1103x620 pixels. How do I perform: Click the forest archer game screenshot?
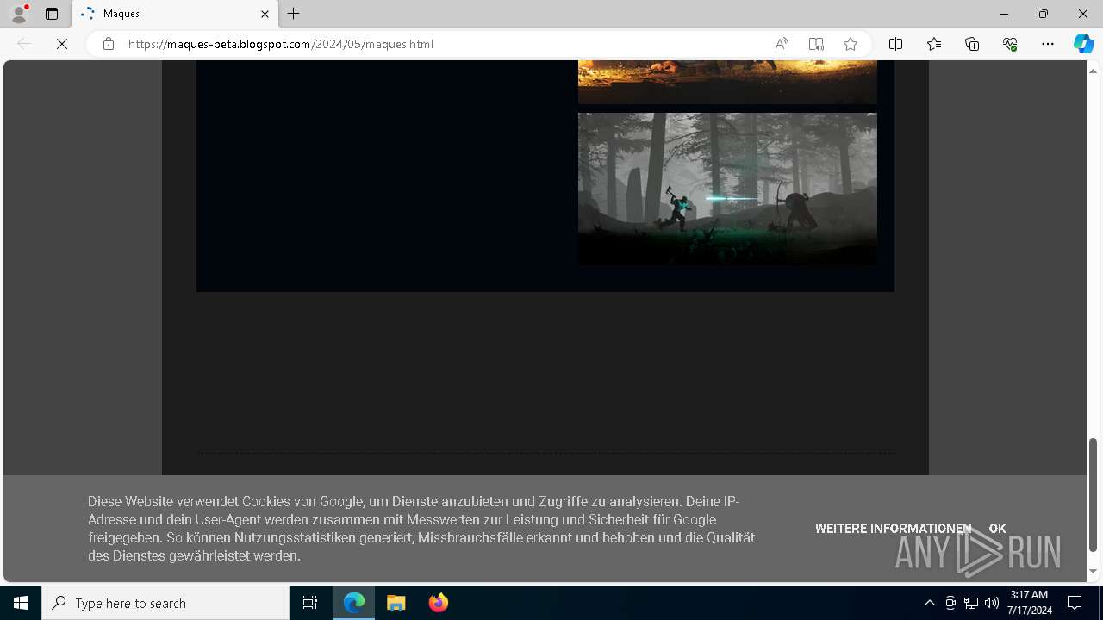tap(727, 189)
